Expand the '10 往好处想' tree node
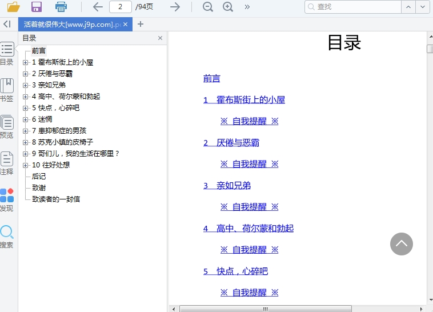 [x=25, y=165]
